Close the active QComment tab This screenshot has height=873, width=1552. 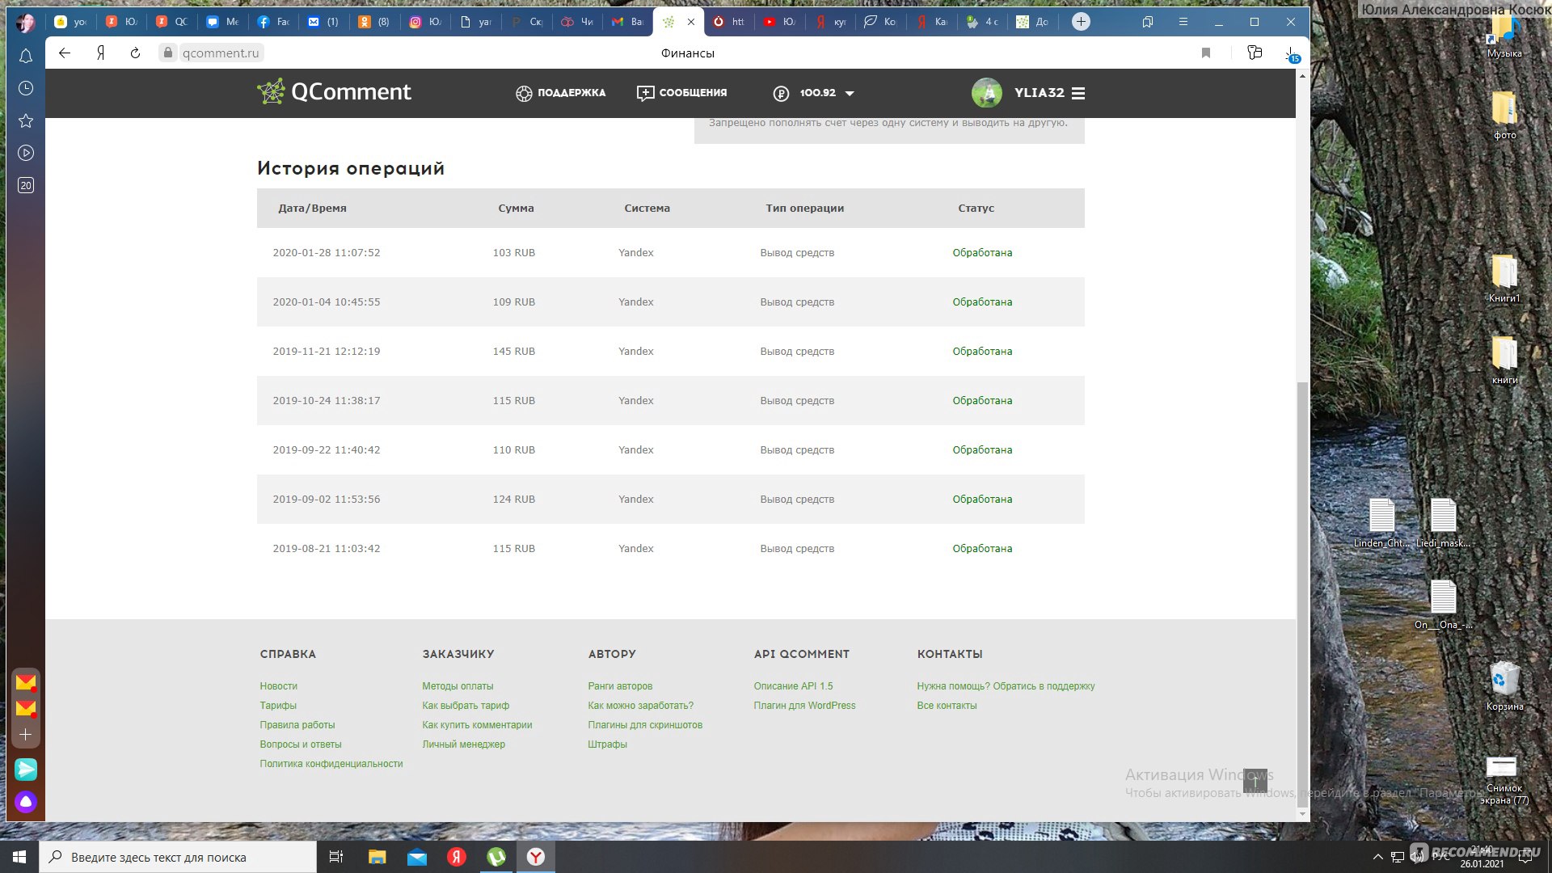click(690, 22)
